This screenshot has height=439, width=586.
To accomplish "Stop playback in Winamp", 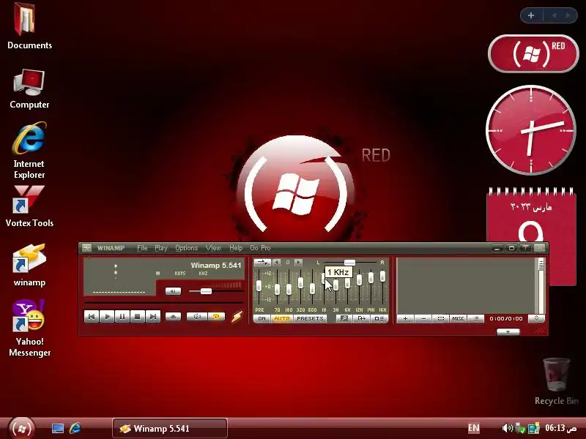I will pyautogui.click(x=138, y=317).
